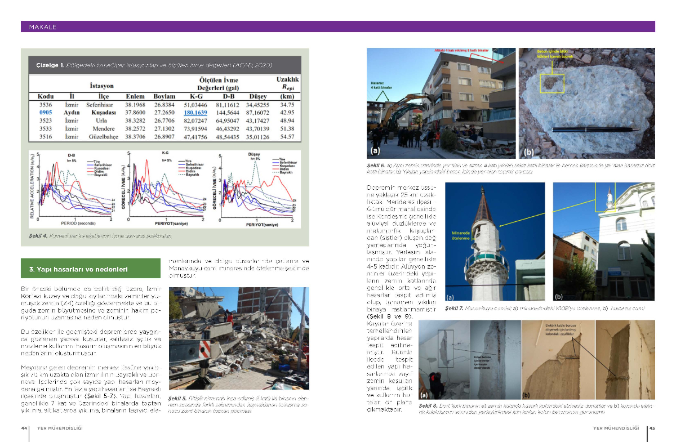Click the Düşey value 87,16072
This screenshot has height=442, width=676.
(x=258, y=113)
